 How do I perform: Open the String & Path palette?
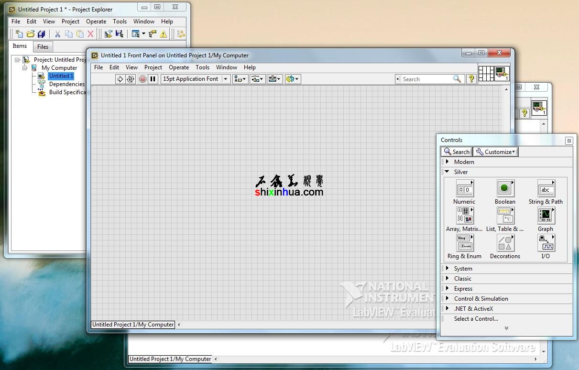[x=546, y=189]
